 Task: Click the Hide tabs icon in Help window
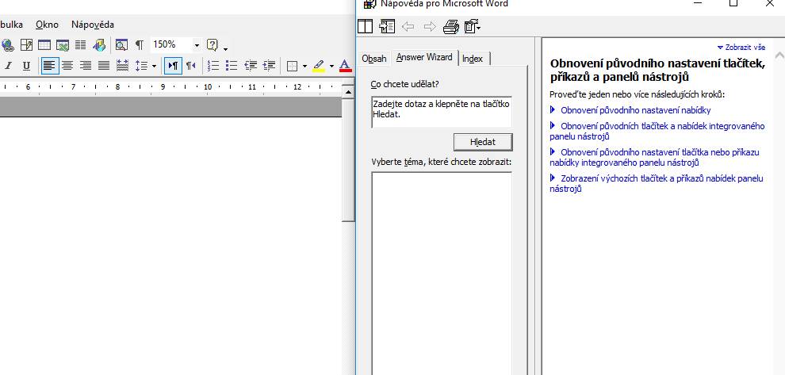point(387,26)
